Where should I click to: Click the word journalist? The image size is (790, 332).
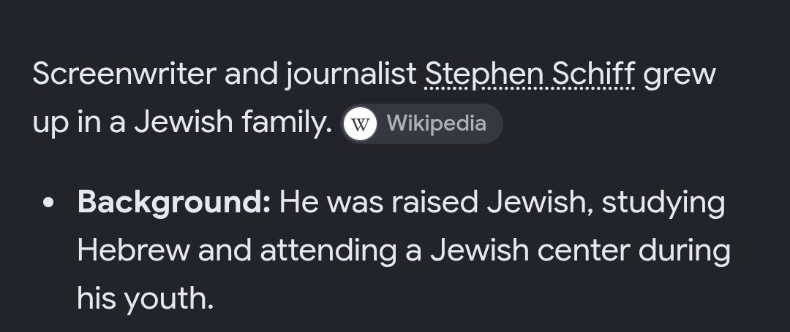[350, 74]
